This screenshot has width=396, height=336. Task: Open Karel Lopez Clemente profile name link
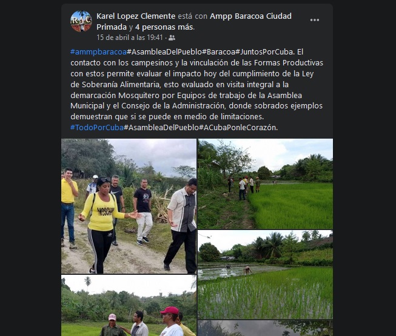[136, 16]
